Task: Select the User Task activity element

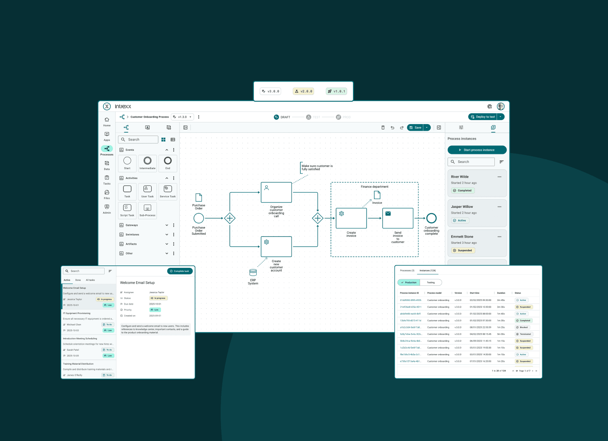Action: (x=148, y=191)
